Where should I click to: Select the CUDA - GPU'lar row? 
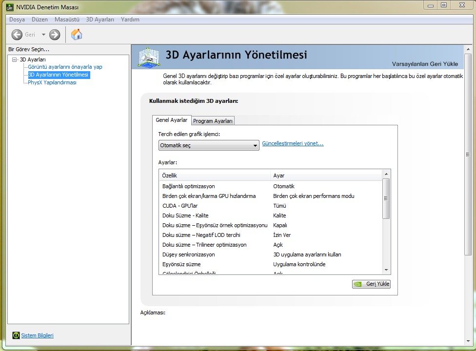(271, 206)
